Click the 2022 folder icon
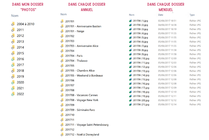This screenshot has width=209, height=140. pos(13,94)
